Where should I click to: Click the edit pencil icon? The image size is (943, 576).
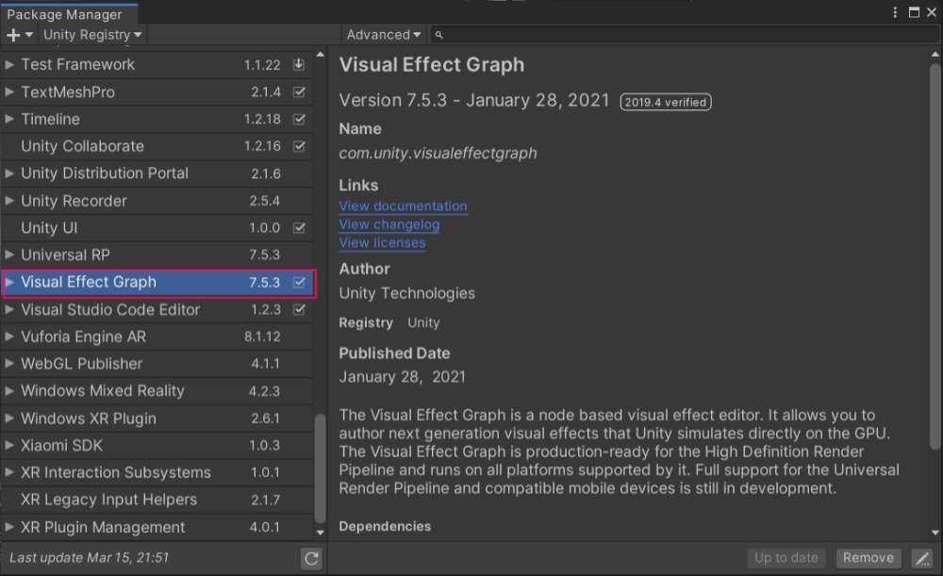(x=922, y=558)
